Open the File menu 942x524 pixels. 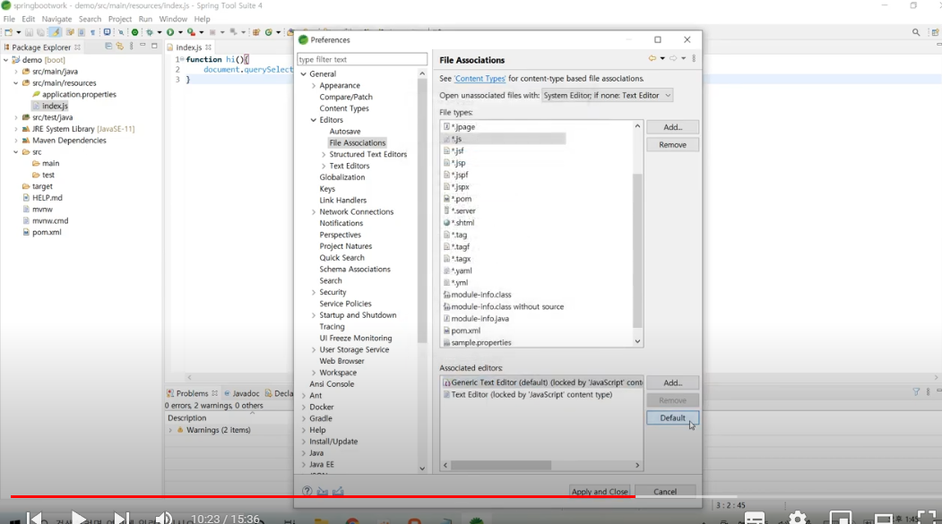9,19
